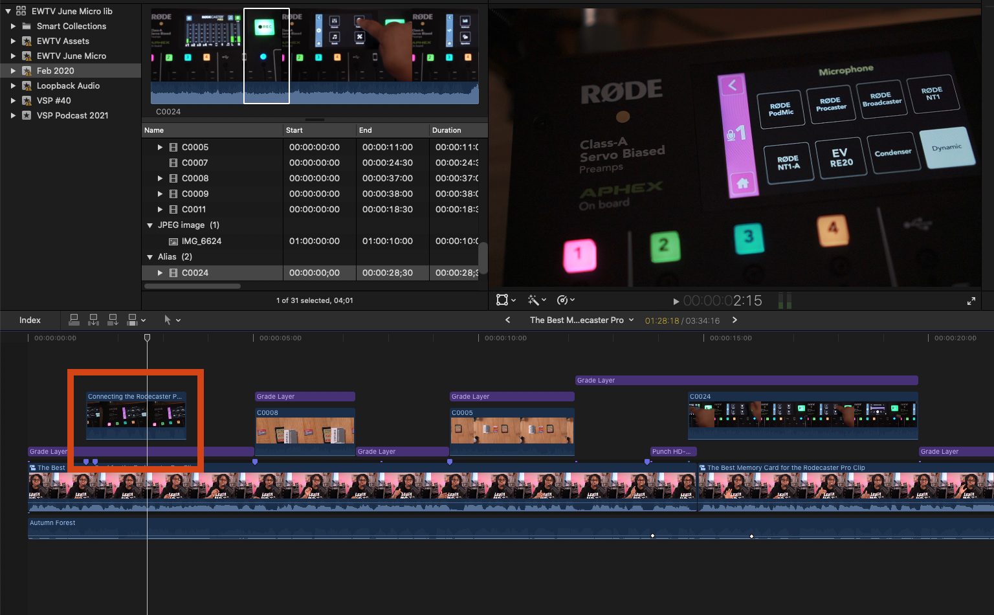Image resolution: width=994 pixels, height=615 pixels.
Task: Select the Smart Collections folder
Action: 71,26
